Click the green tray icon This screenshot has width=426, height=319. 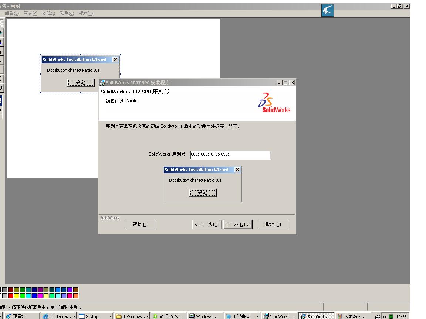tap(391, 316)
